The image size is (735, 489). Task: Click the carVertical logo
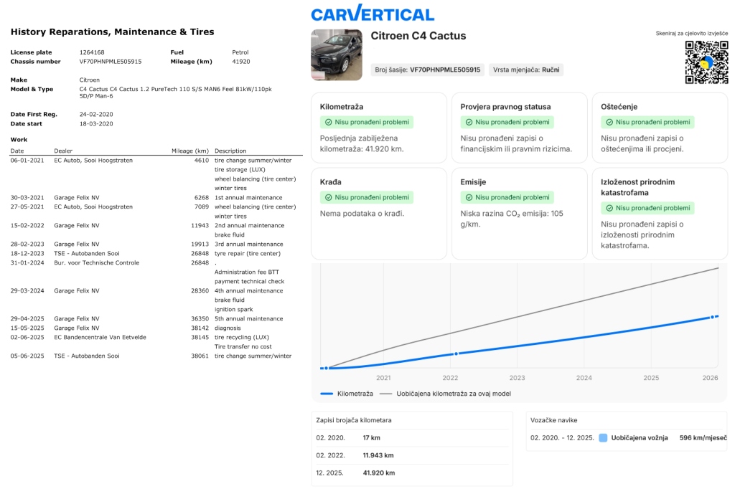pos(372,14)
